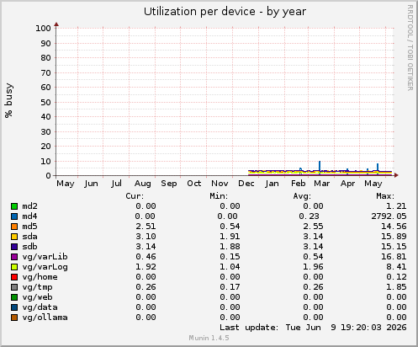This screenshot has width=418, height=347.
Task: Click the vg/varLog max value 8.41
Action: [396, 267]
